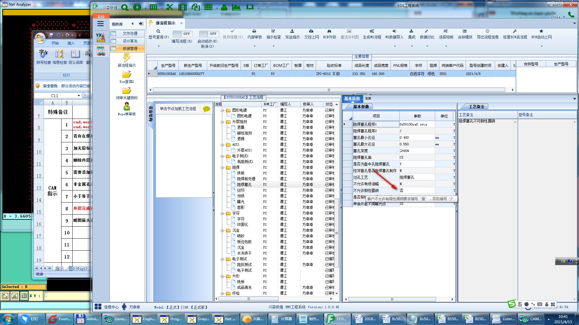Click the 型号查询 search icon
The image size is (579, 325).
point(158,31)
